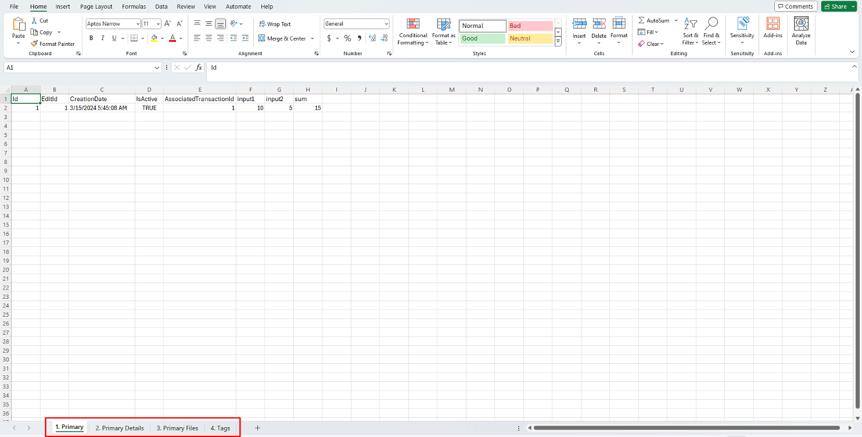
Task: Increase indent of cell contents
Action: click(246, 38)
